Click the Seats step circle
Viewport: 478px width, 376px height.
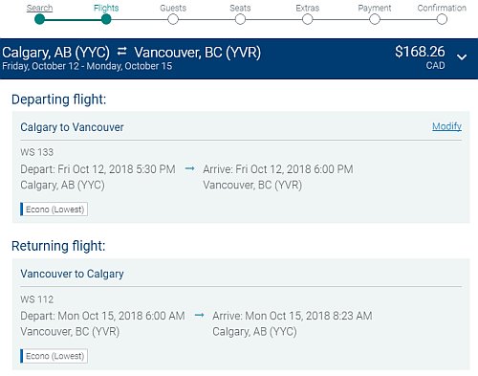point(240,19)
